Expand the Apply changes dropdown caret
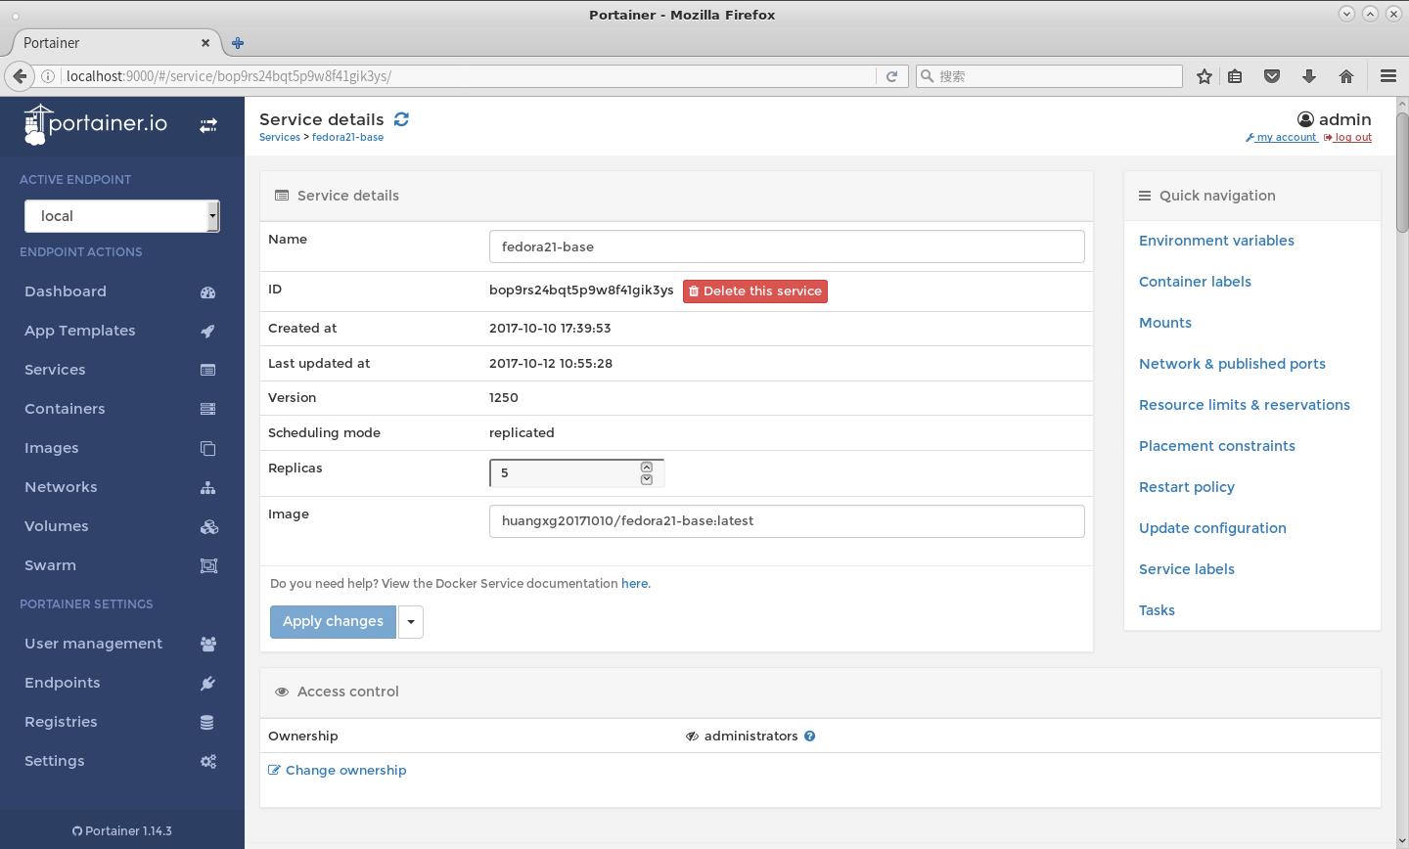Image resolution: width=1409 pixels, height=849 pixels. click(x=411, y=621)
